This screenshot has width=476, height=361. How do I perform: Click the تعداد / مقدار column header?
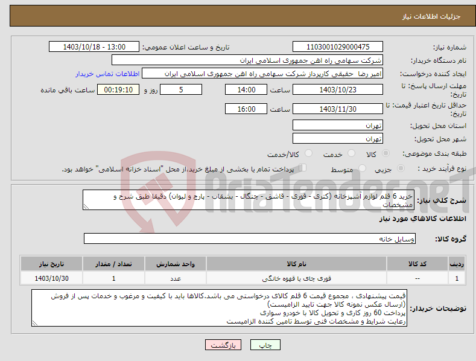113,264
